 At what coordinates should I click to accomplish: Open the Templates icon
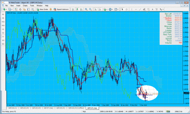[116, 9]
